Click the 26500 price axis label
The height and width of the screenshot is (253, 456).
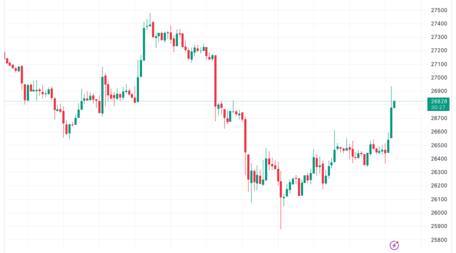438,146
